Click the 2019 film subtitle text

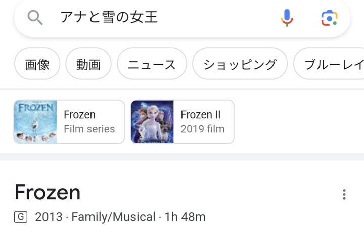(x=202, y=129)
